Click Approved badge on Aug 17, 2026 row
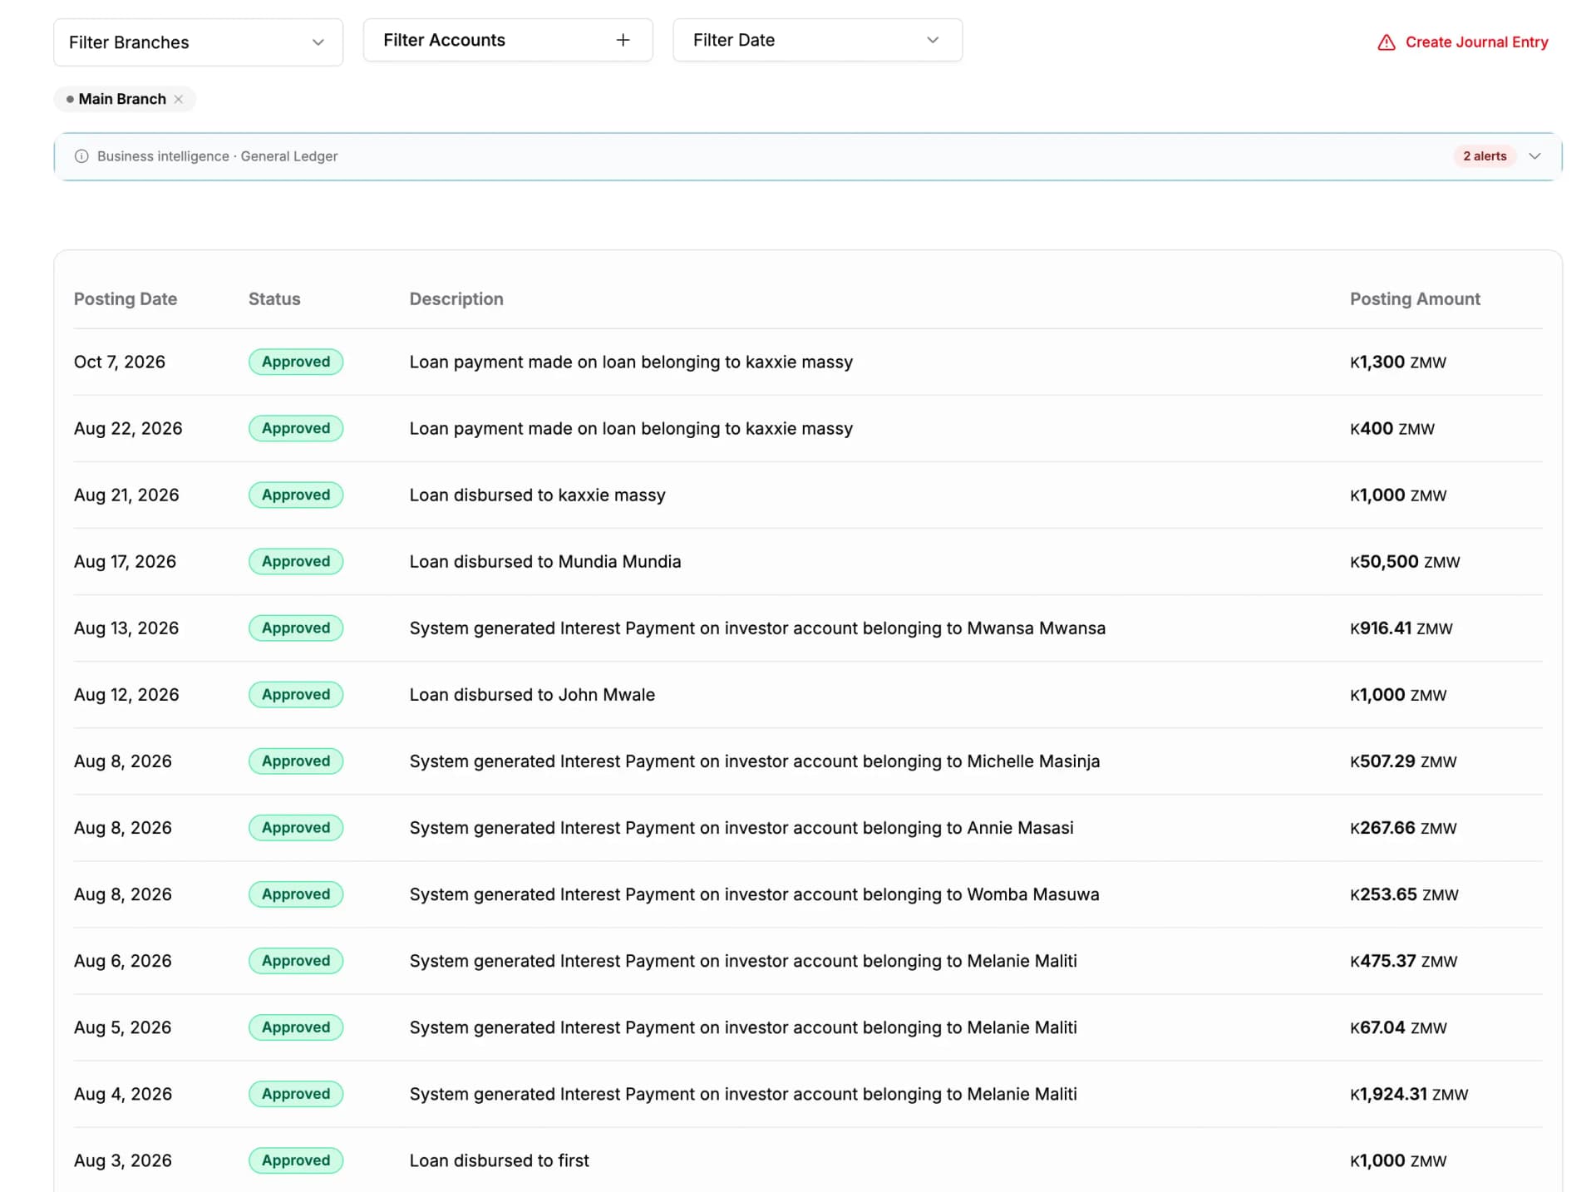The width and height of the screenshot is (1596, 1192). (296, 561)
